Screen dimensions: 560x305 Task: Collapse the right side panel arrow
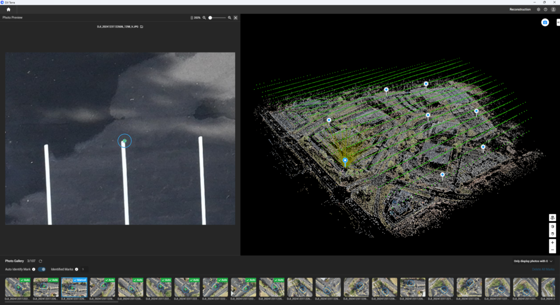pos(558,22)
